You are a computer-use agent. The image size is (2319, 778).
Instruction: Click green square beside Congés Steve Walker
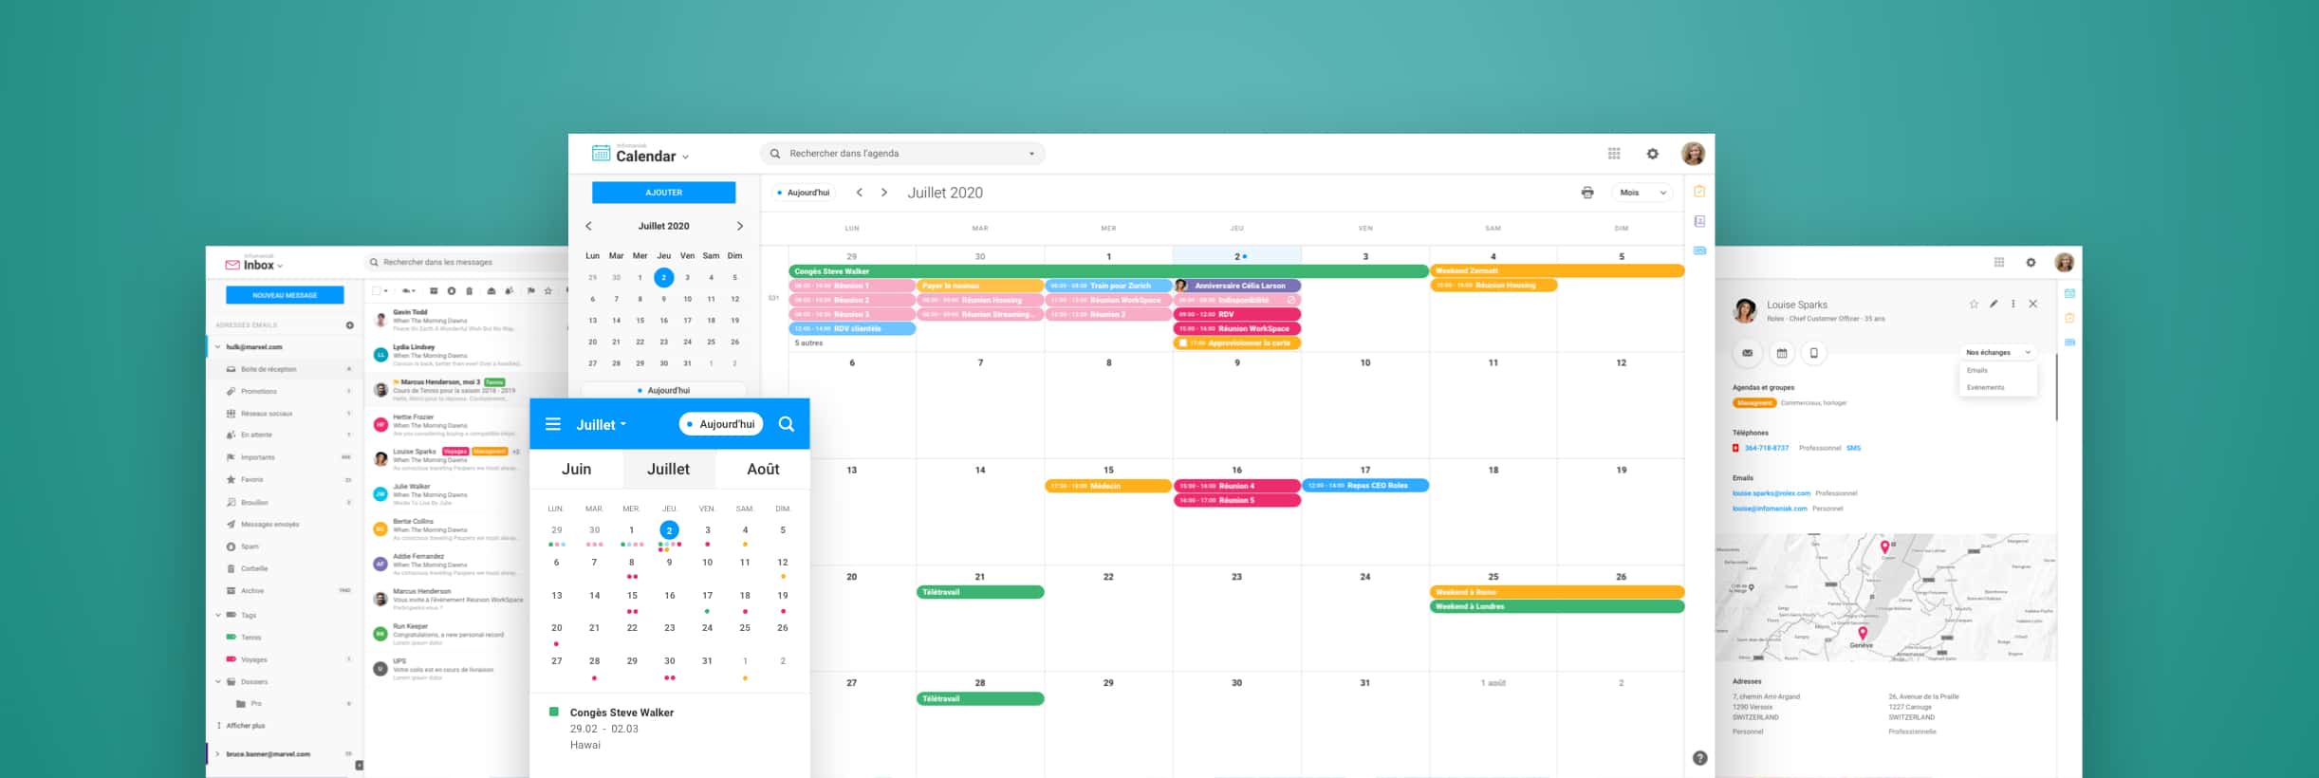(x=553, y=712)
